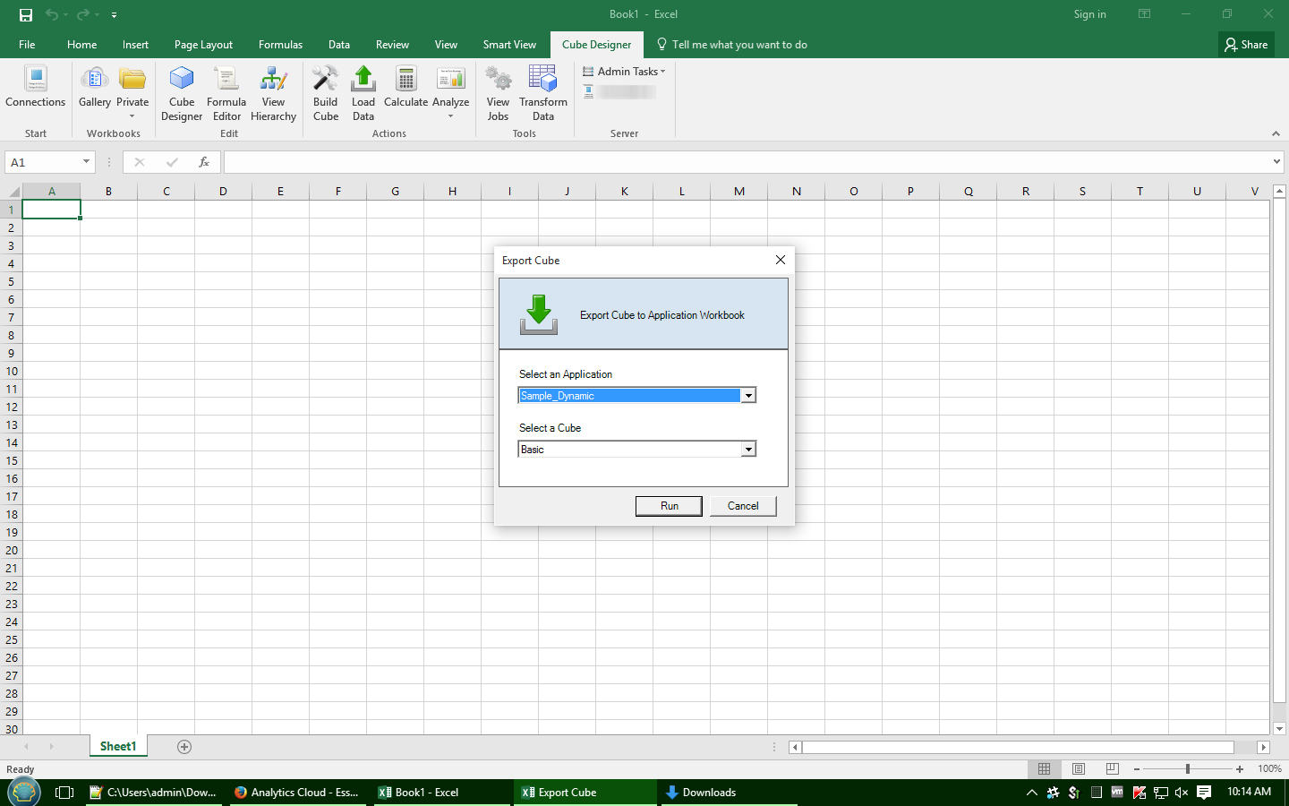Switch to the Insert tab
This screenshot has height=806, width=1289.
click(x=135, y=45)
